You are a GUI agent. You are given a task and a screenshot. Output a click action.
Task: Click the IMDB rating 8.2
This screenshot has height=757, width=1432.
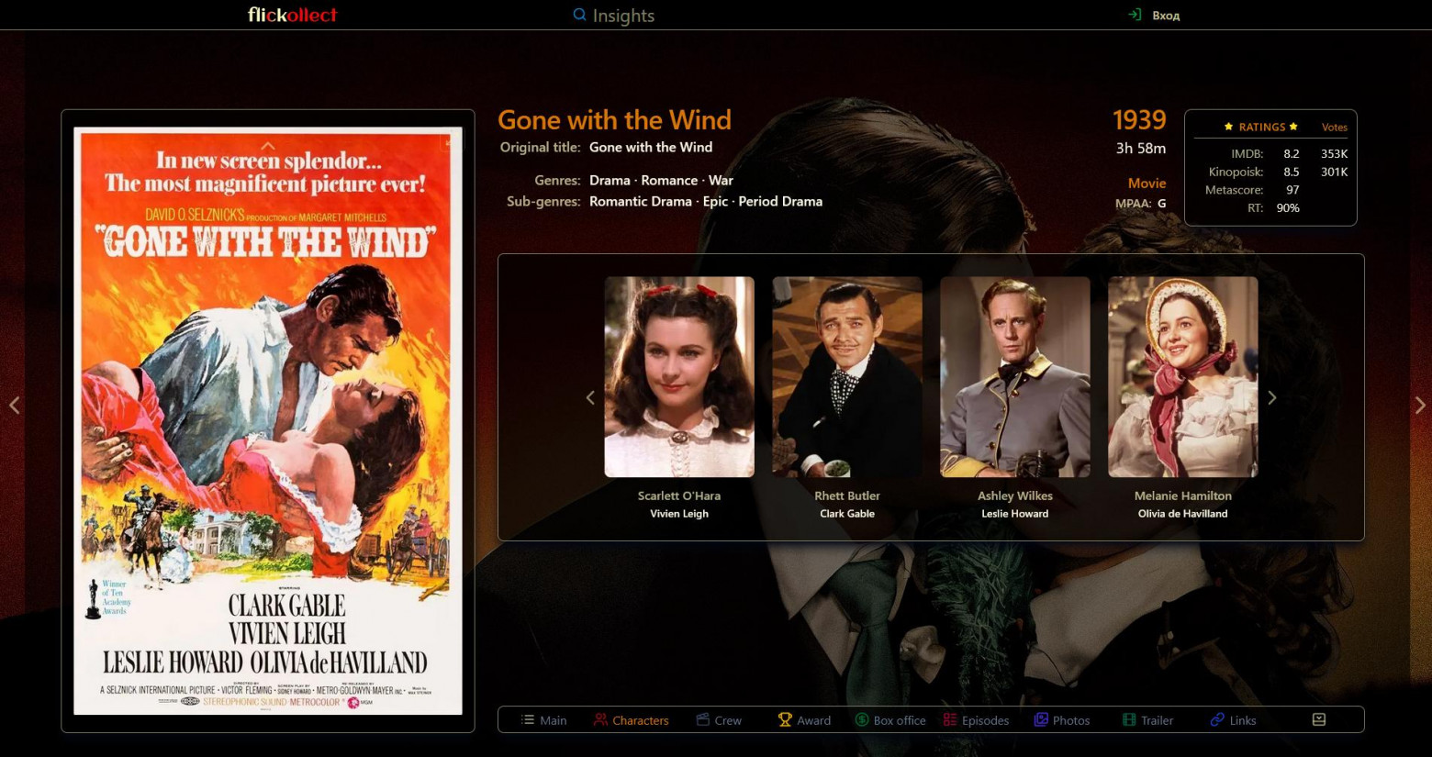point(1292,154)
